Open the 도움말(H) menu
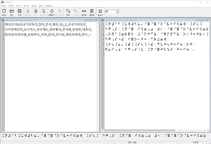 [49, 6]
